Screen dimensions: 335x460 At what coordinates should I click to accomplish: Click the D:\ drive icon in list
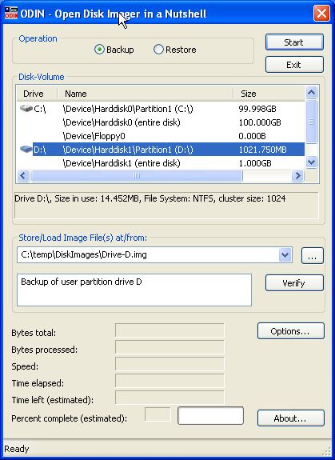[x=26, y=150]
